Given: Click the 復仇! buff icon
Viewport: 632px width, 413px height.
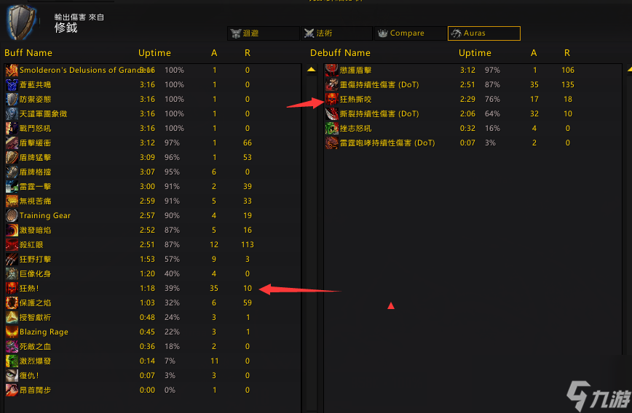Looking at the screenshot, I should coord(12,376).
